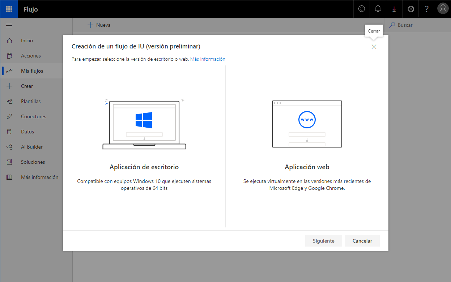
Task: Click the Acciones clipboard icon
Action: 10,56
